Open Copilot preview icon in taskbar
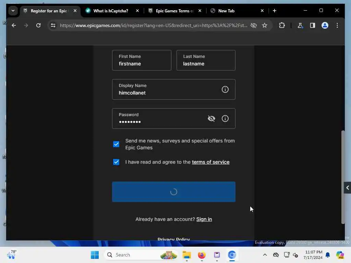 [340, 255]
